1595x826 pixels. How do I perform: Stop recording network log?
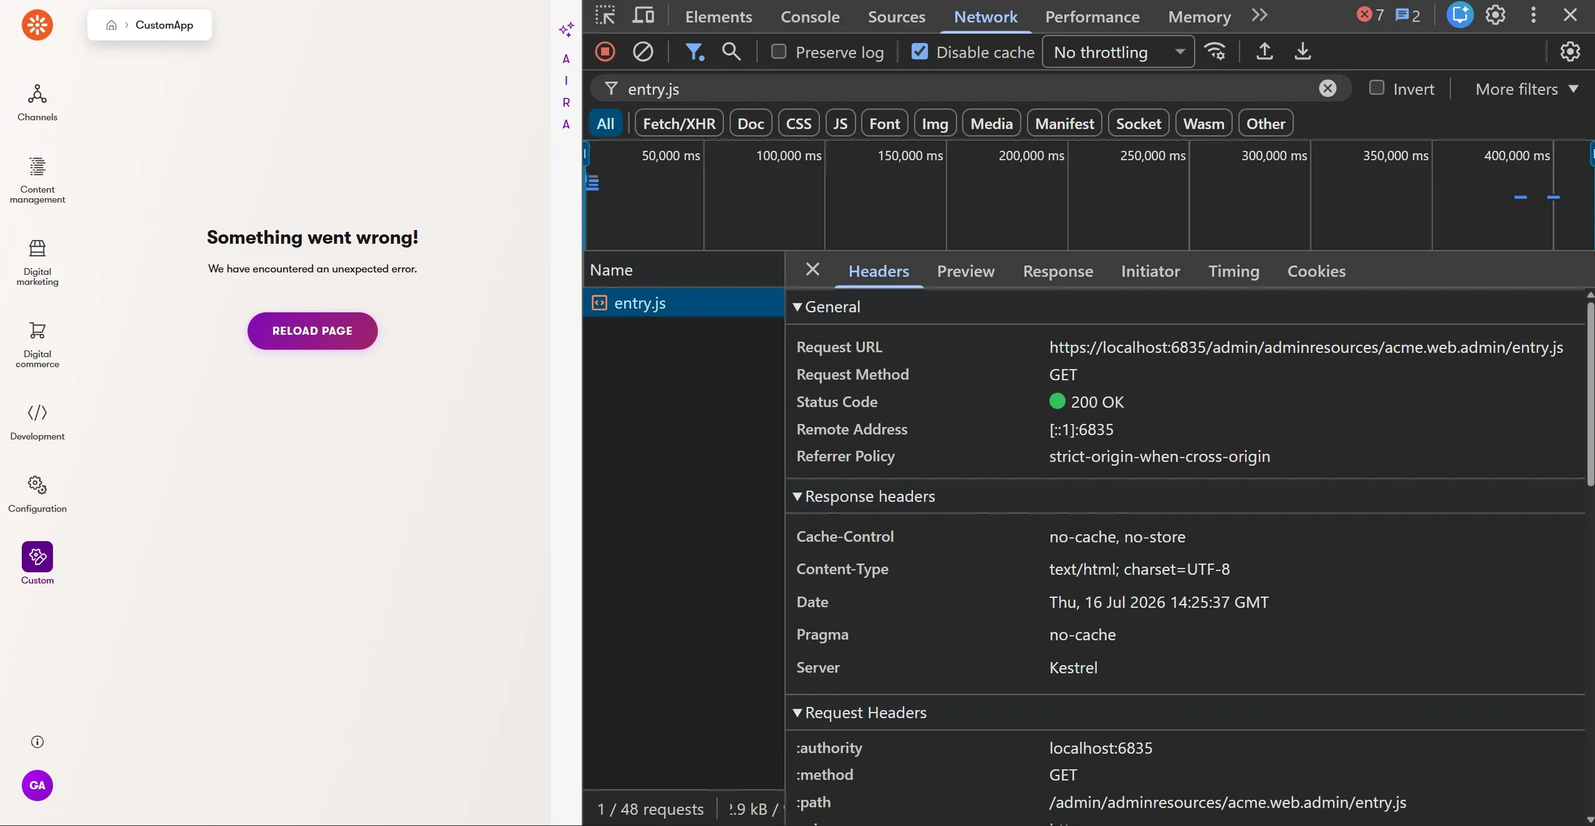click(x=605, y=52)
